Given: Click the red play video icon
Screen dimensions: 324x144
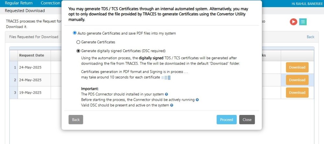Looking at the screenshot, I should 294,22.
